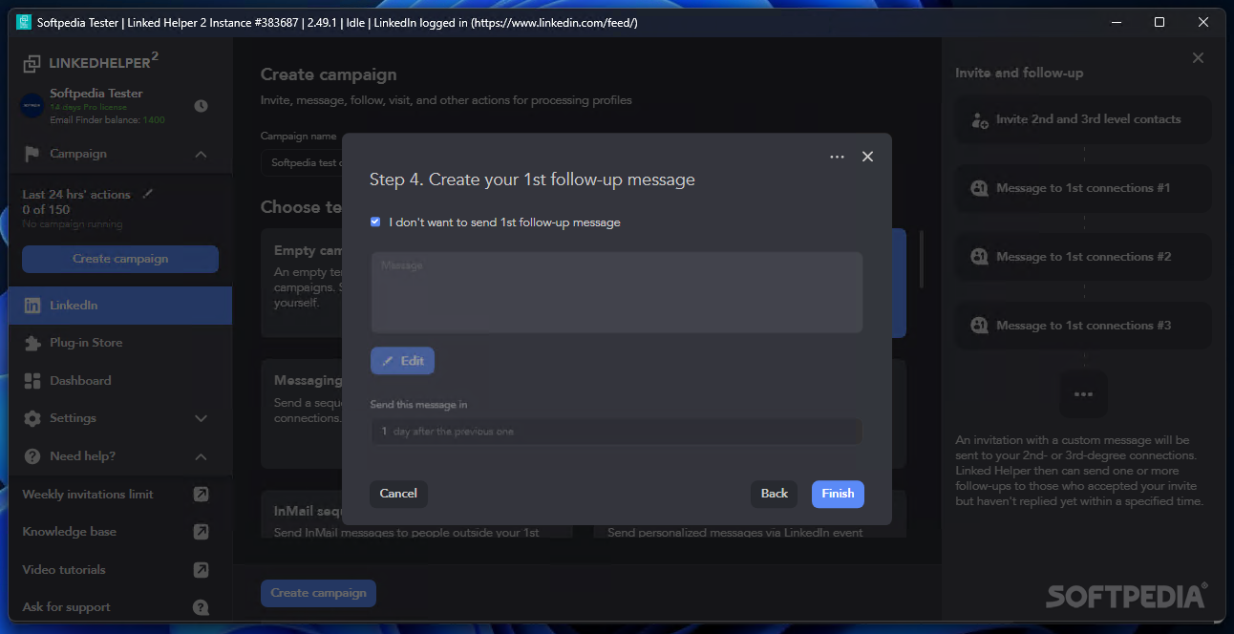Select Invite 2nd and 3rd level contacts step
The image size is (1234, 634).
1083,120
